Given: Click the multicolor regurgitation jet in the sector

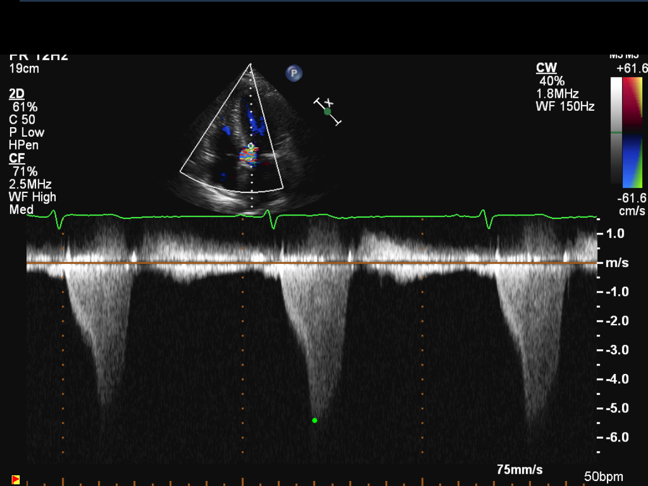Looking at the screenshot, I should tap(249, 156).
